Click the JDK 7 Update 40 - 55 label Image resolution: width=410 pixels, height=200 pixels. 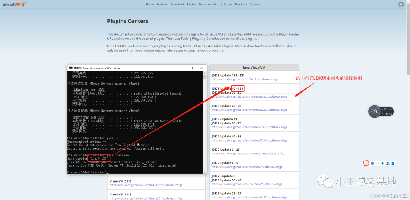click(x=226, y=137)
